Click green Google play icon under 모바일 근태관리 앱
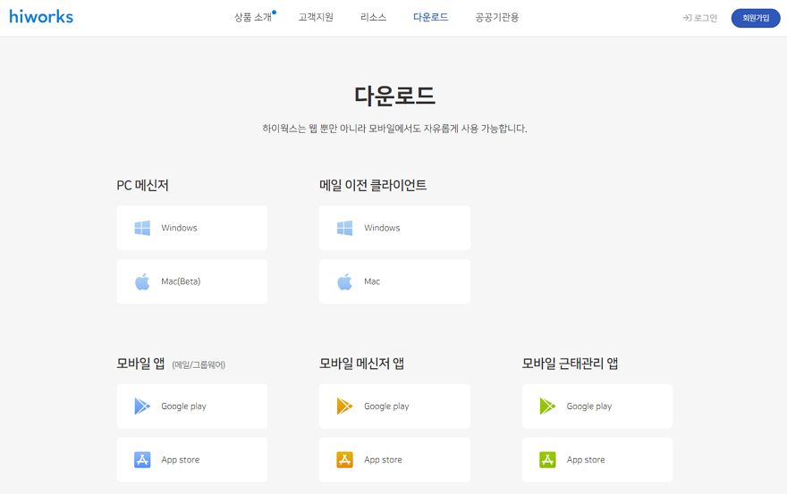 click(x=547, y=406)
